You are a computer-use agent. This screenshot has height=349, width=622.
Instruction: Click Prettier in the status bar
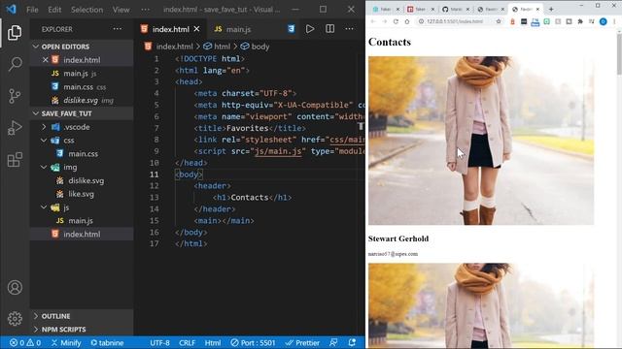(x=302, y=342)
